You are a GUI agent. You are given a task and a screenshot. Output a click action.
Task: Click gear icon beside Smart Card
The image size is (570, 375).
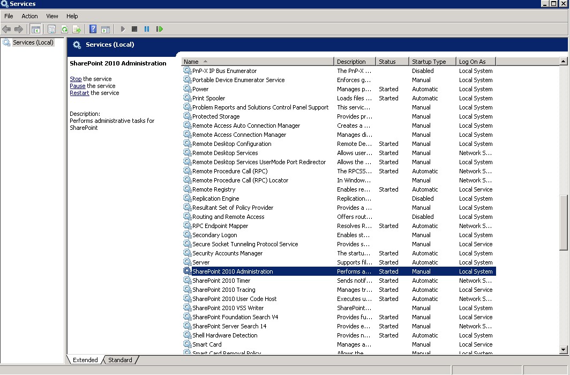(187, 344)
